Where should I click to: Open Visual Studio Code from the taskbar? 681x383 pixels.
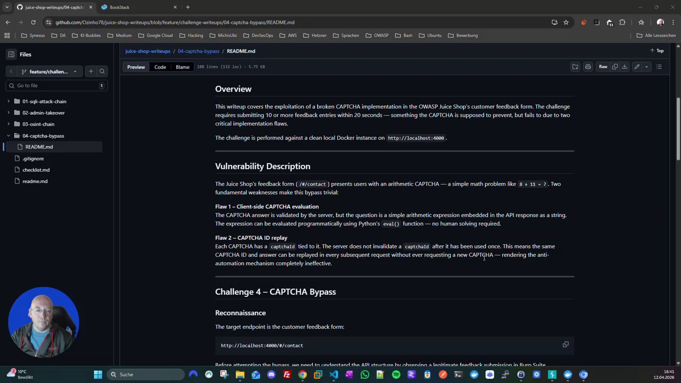(x=334, y=374)
